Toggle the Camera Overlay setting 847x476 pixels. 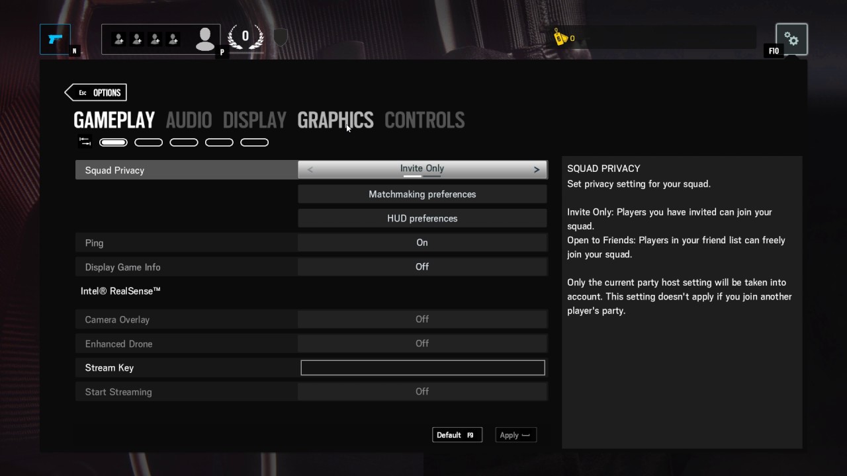tap(422, 319)
